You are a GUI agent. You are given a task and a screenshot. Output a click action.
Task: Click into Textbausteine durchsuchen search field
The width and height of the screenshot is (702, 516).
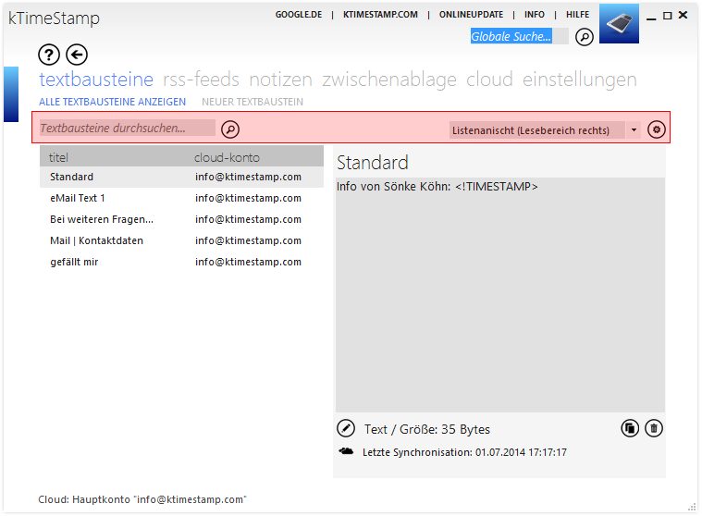coord(128,128)
